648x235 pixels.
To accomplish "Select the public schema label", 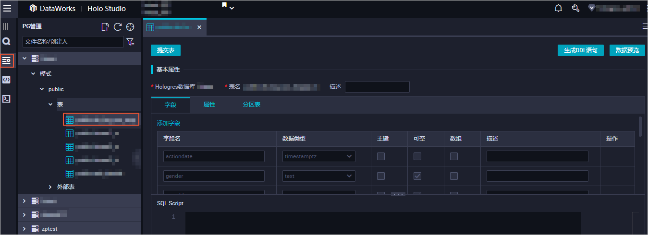I will 56,89.
